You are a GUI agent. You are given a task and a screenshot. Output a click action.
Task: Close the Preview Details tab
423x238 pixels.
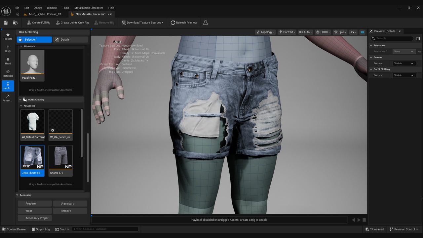tap(400, 31)
